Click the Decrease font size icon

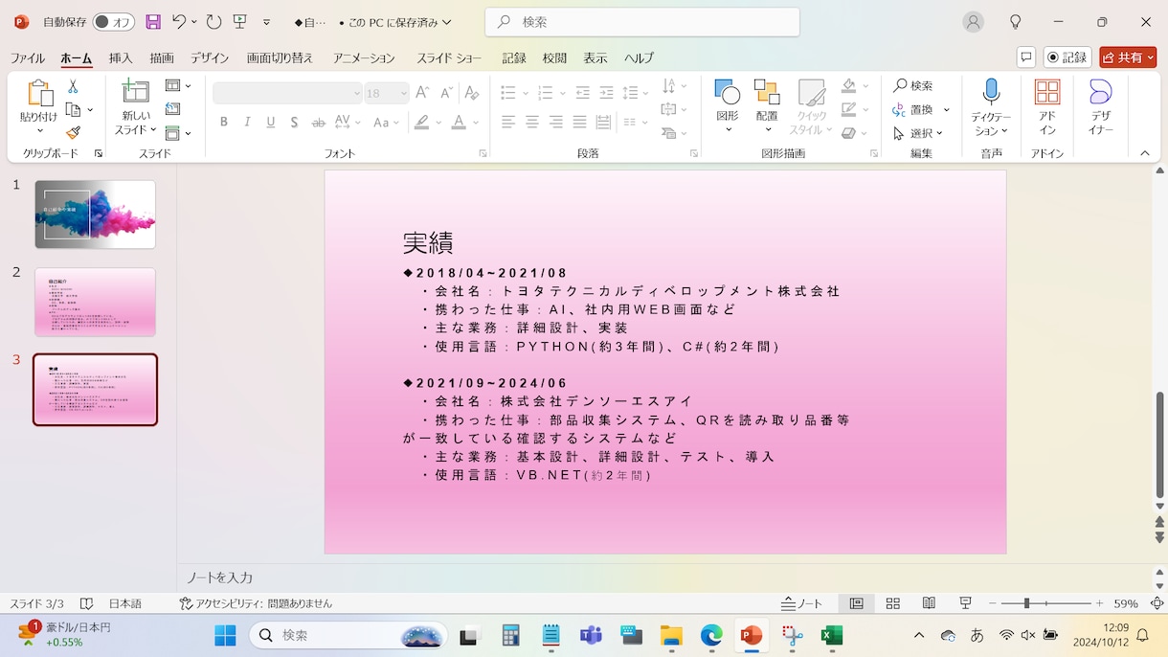pos(446,93)
